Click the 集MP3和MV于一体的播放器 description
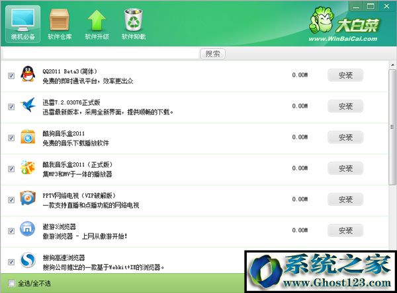 (77, 174)
